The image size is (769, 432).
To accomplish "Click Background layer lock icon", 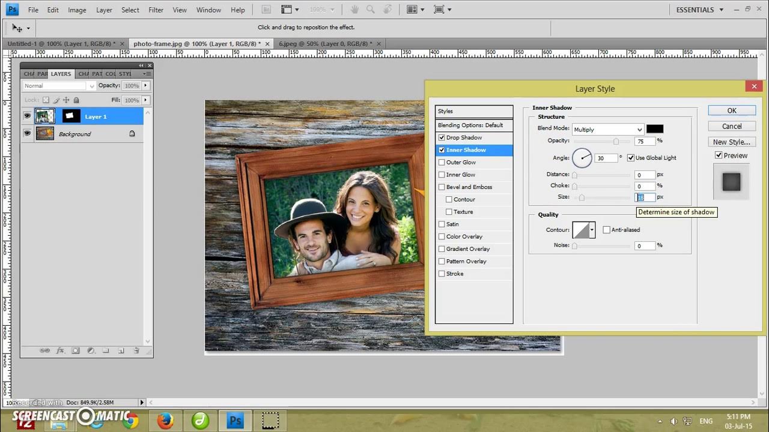I will 132,134.
